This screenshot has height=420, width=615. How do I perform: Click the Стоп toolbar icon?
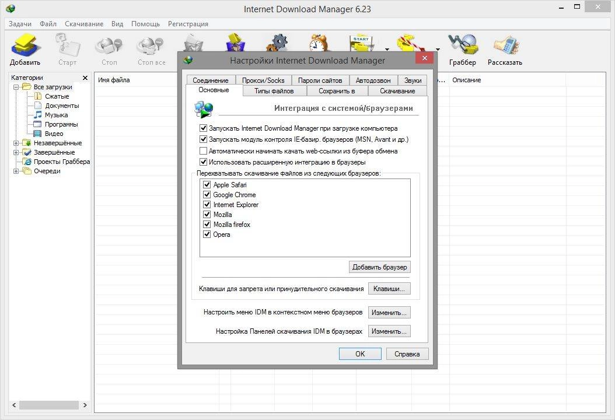[109, 46]
